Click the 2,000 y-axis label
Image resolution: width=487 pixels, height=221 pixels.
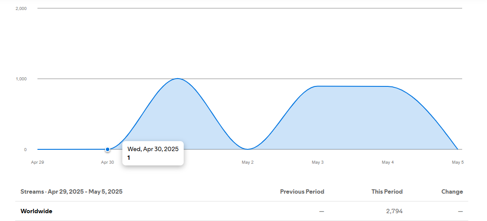(x=21, y=8)
